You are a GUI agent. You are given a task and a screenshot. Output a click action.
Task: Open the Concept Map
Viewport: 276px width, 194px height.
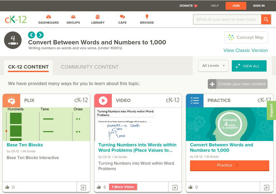[246, 37]
